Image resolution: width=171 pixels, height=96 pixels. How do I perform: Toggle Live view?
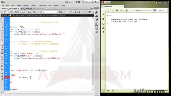coord(23,12)
